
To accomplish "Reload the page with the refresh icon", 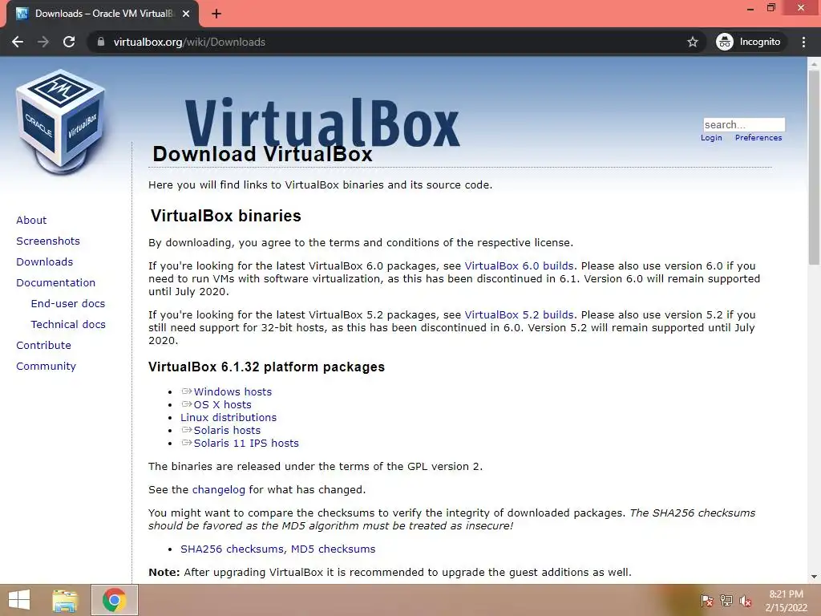I will point(69,42).
